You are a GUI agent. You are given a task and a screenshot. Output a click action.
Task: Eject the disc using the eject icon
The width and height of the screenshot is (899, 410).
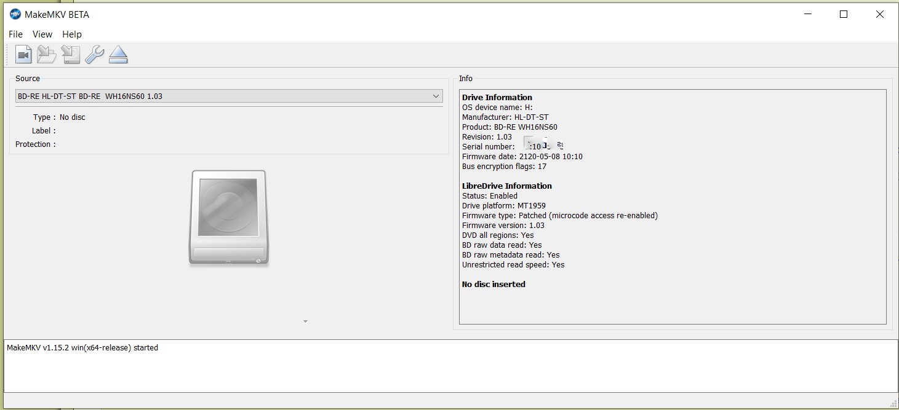(x=118, y=55)
